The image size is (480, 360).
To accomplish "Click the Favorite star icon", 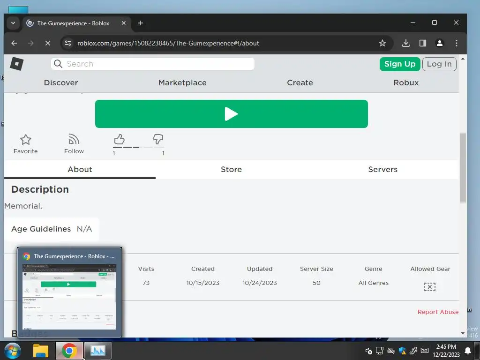I will (26, 140).
